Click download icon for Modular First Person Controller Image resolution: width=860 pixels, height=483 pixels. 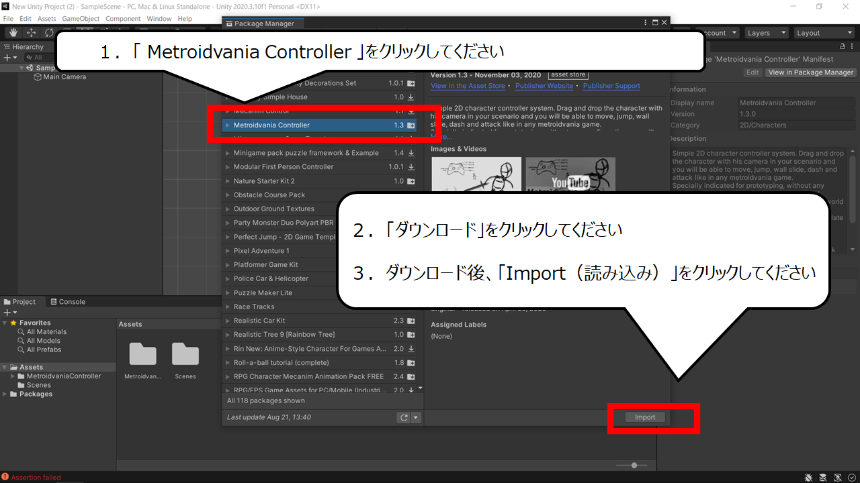411,167
